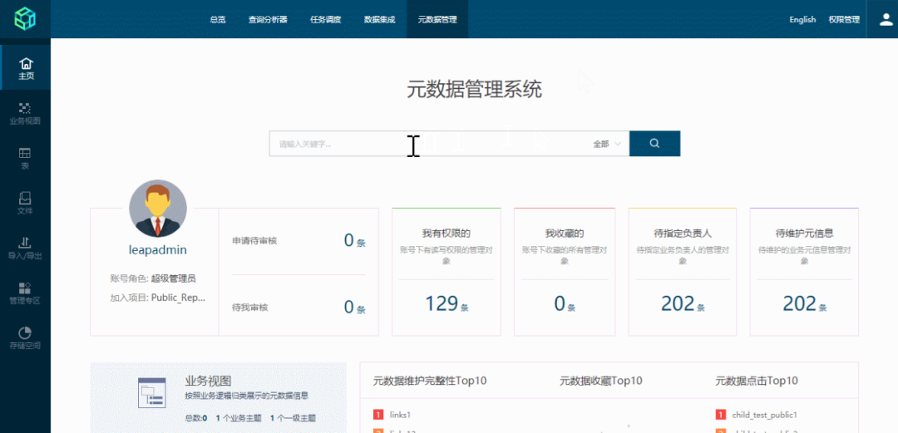The image size is (898, 433).
Task: Click the 加入项目 Public_Rep... text
Action: (x=157, y=298)
